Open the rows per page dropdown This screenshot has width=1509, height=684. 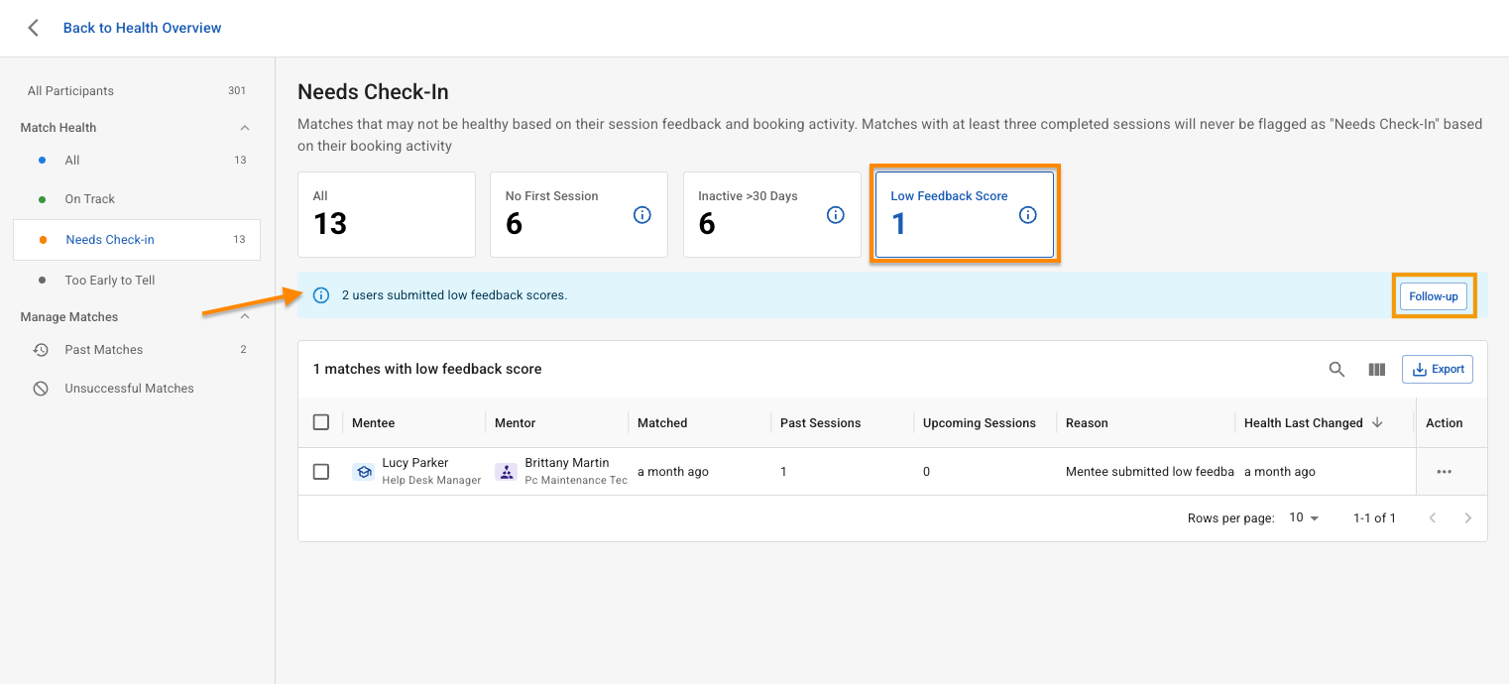pyautogui.click(x=1304, y=518)
